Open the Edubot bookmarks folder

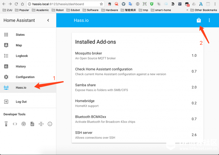73,10
